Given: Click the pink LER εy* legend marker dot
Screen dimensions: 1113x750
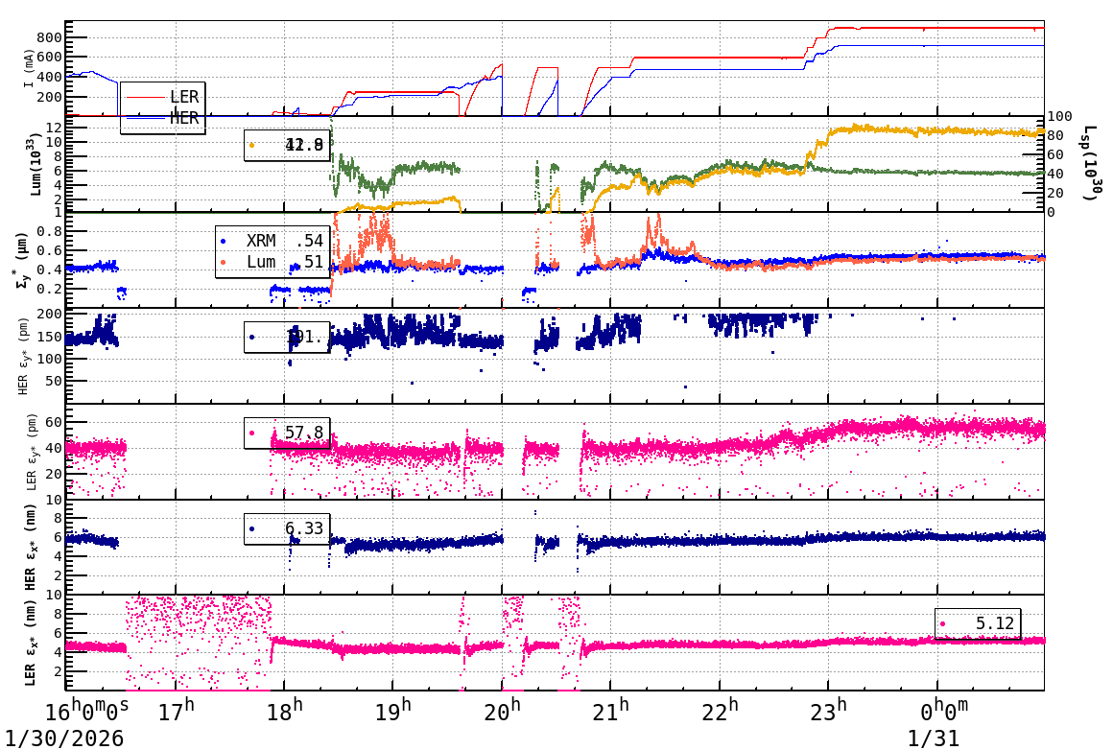Looking at the screenshot, I should point(253,432).
